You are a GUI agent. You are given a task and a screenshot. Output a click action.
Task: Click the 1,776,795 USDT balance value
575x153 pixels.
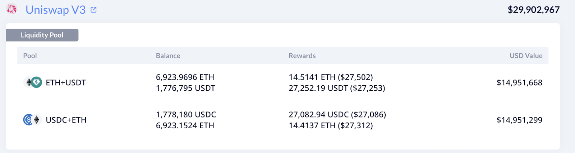pyautogui.click(x=185, y=88)
